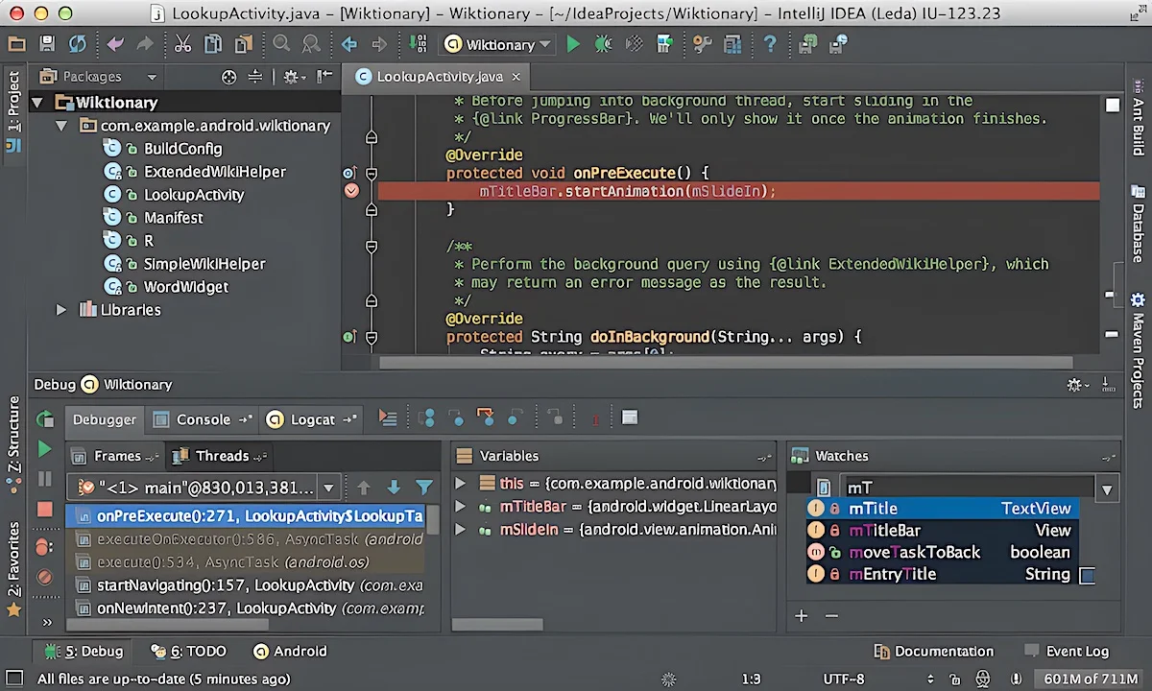Viewport: 1152px width, 691px height.
Task: Open Debug panel settings gear dropdown
Action: click(x=1079, y=385)
